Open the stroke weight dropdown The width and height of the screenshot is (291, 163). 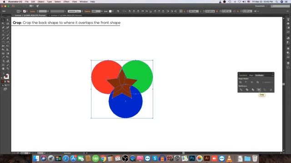coord(48,11)
